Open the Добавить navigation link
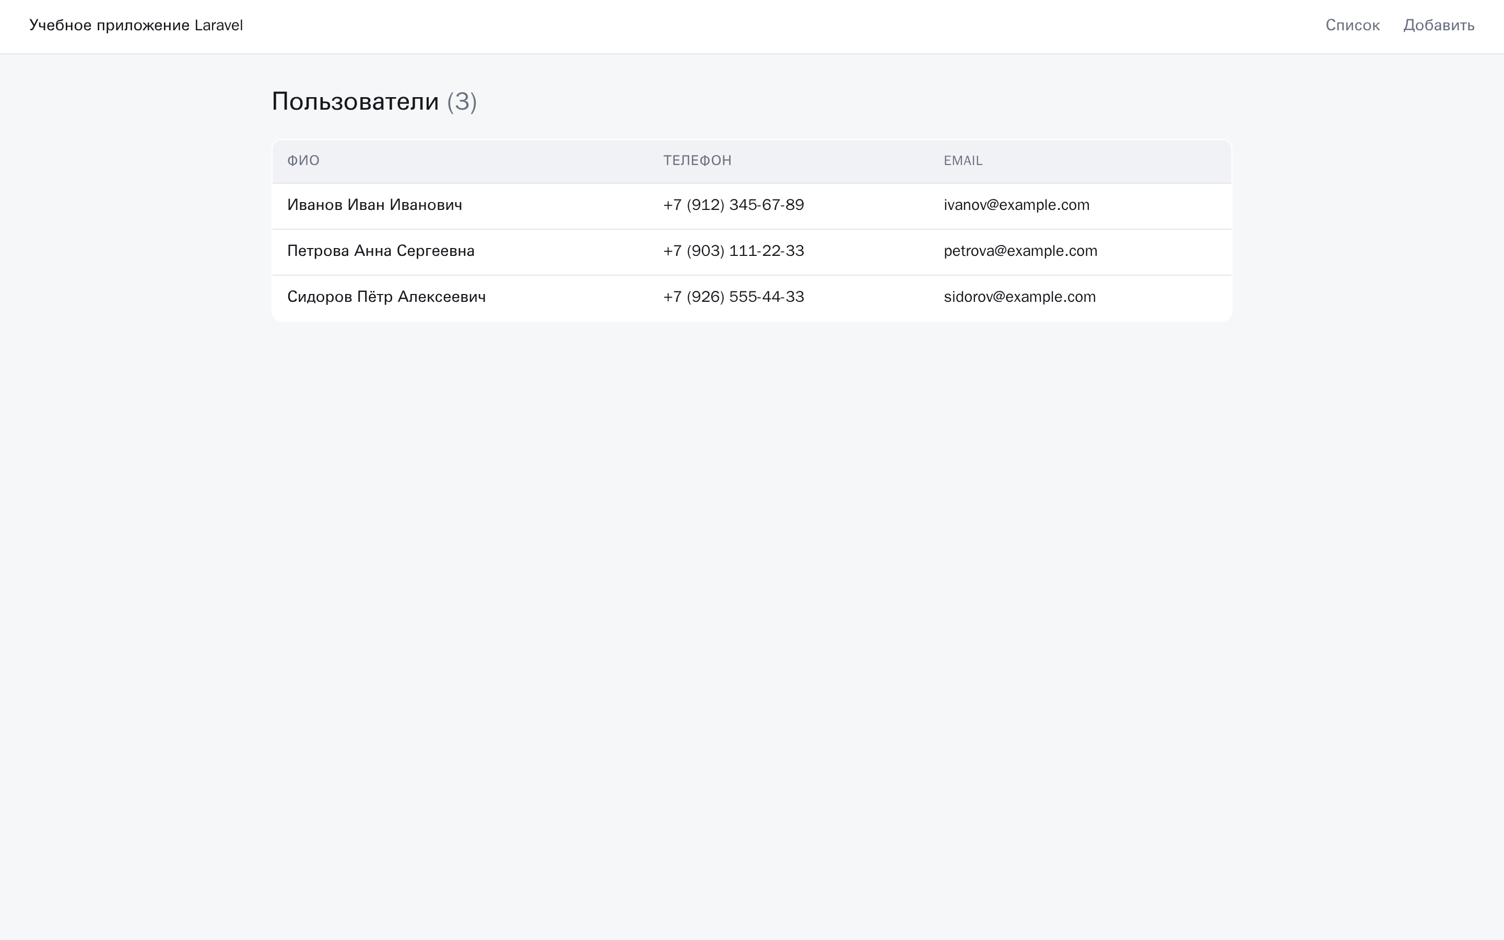Image resolution: width=1504 pixels, height=940 pixels. coord(1439,26)
